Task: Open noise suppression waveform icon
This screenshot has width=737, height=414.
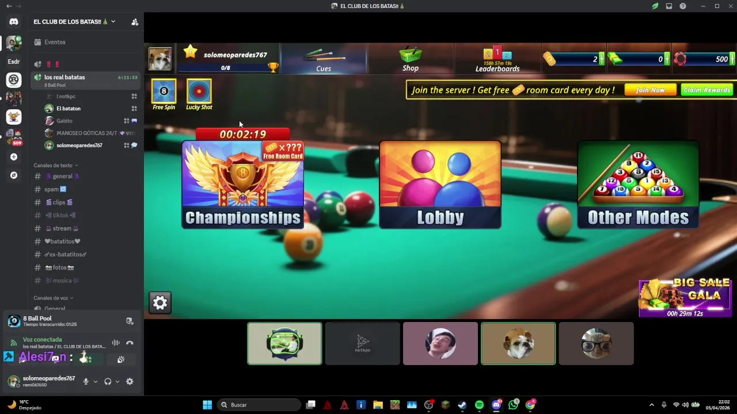Action: point(116,343)
